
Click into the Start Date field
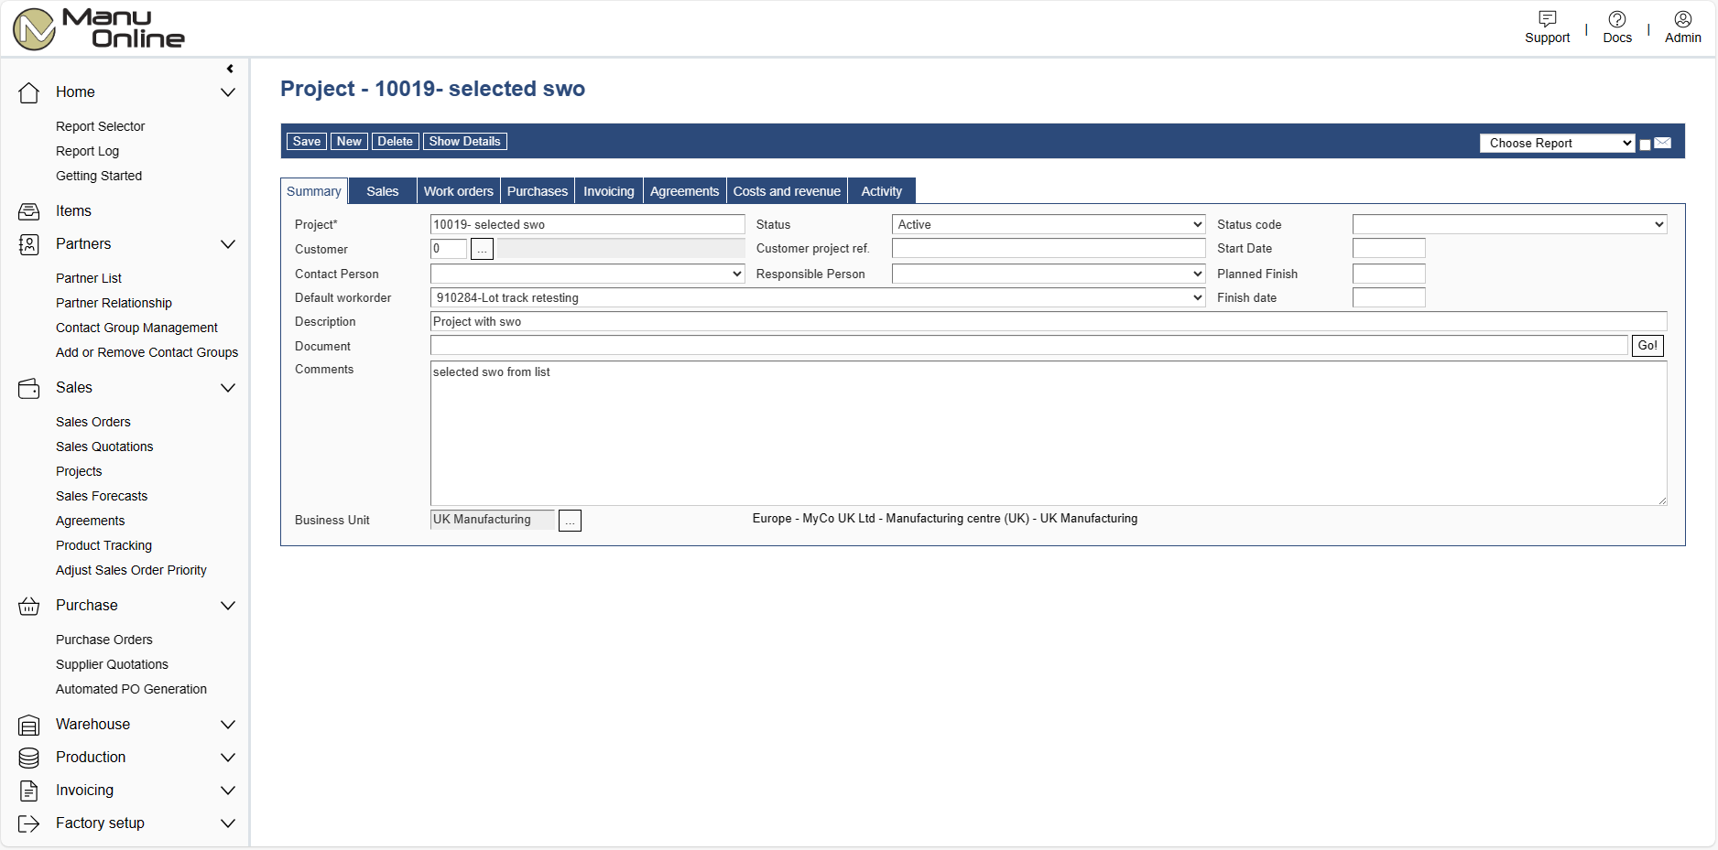[1388, 249]
